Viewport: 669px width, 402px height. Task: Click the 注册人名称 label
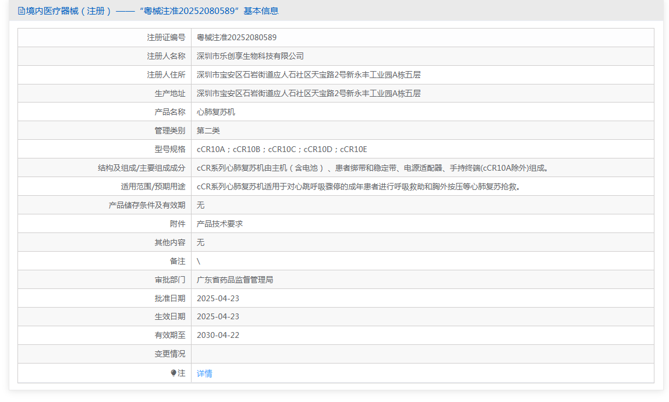(x=166, y=56)
